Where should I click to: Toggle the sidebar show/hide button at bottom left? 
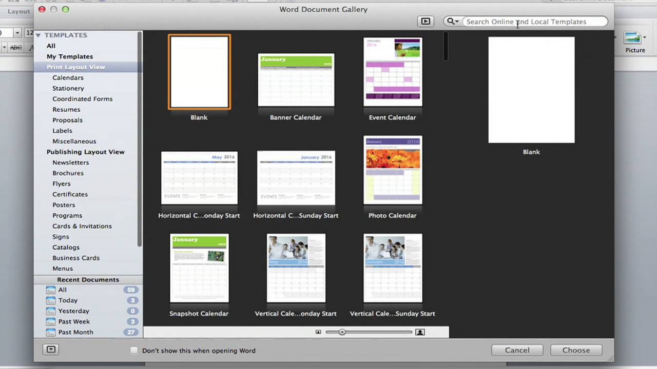(51, 350)
